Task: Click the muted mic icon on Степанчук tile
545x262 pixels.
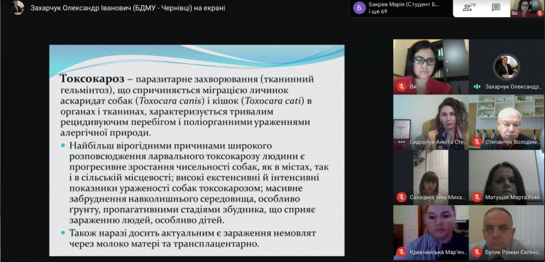Action: click(x=477, y=142)
